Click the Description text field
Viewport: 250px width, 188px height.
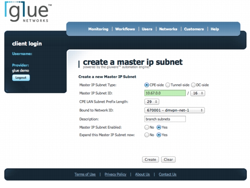tap(165, 119)
